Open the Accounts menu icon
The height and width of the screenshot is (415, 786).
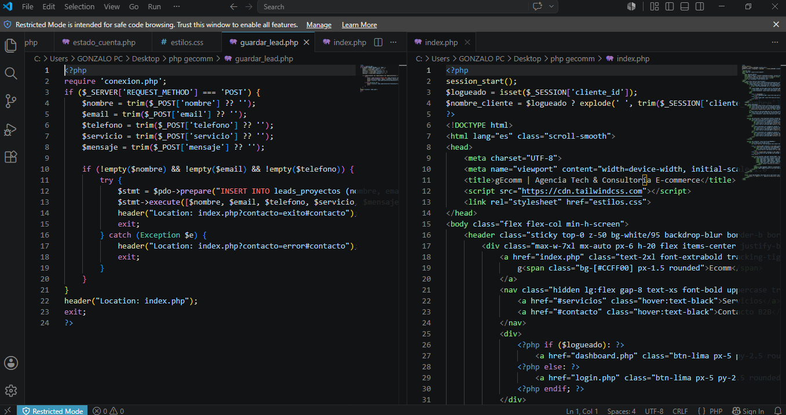coord(10,364)
